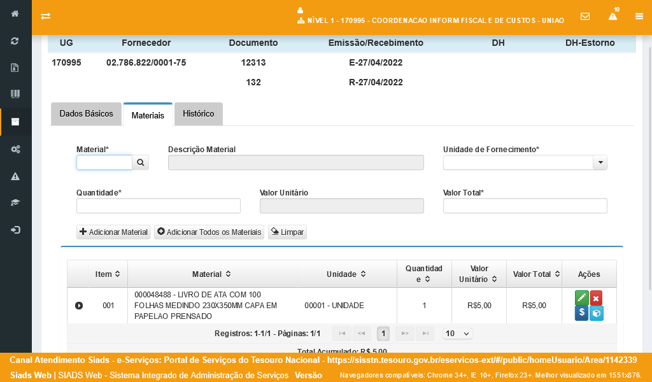Switch to Dados Básicos tab
The width and height of the screenshot is (652, 382).
point(86,114)
